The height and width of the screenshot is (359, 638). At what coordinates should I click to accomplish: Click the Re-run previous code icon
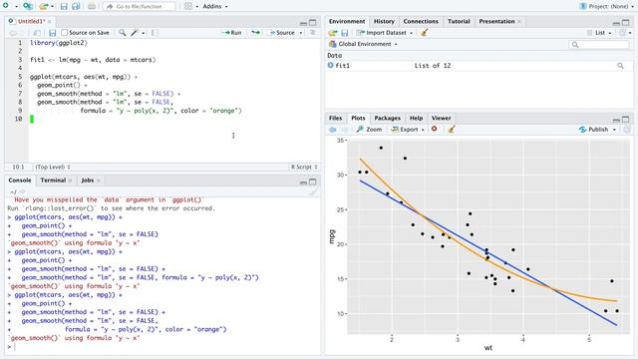[x=255, y=33]
